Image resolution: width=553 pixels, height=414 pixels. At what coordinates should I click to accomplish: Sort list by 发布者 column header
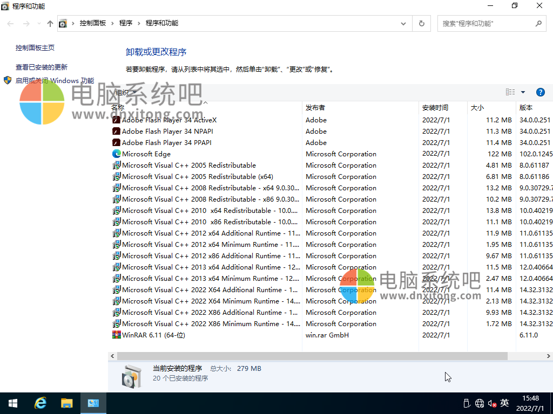coord(315,108)
